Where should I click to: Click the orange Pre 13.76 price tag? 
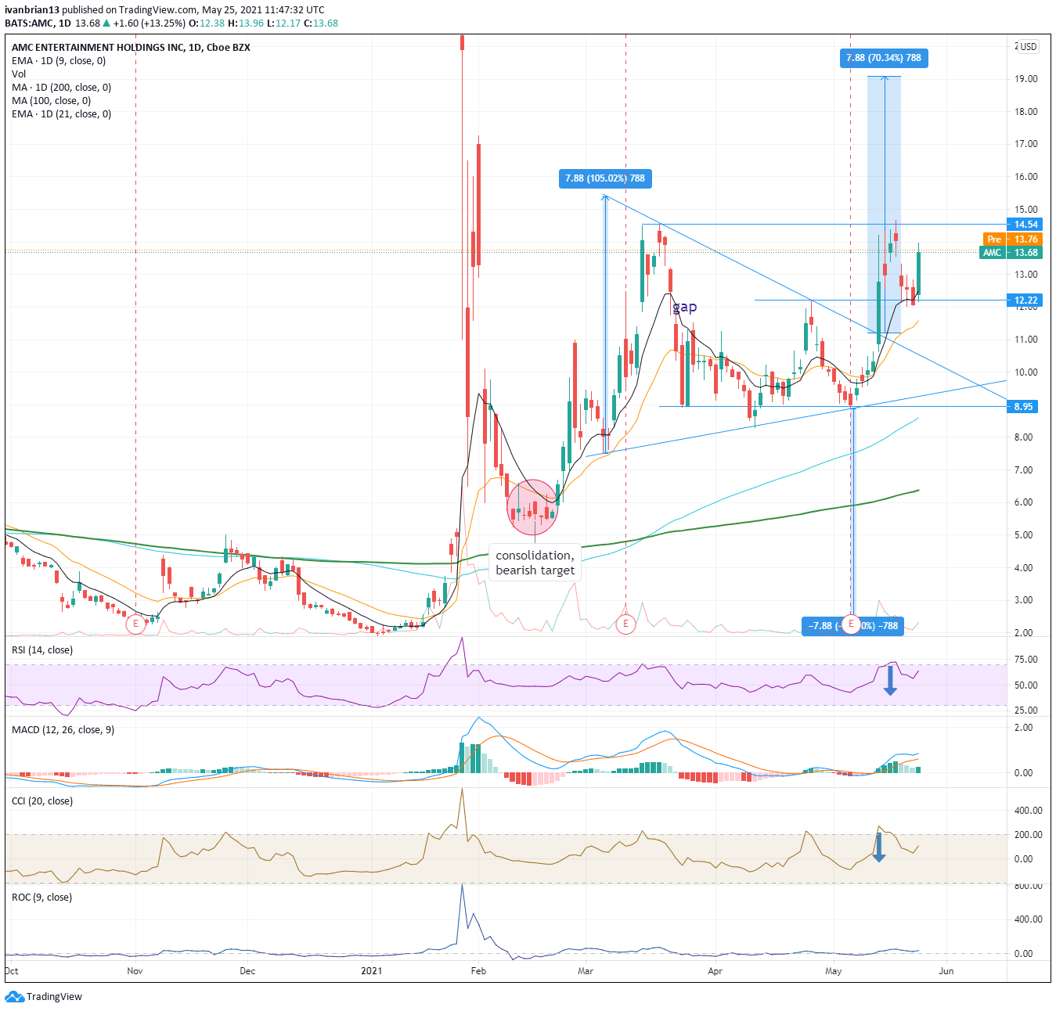click(x=1014, y=239)
